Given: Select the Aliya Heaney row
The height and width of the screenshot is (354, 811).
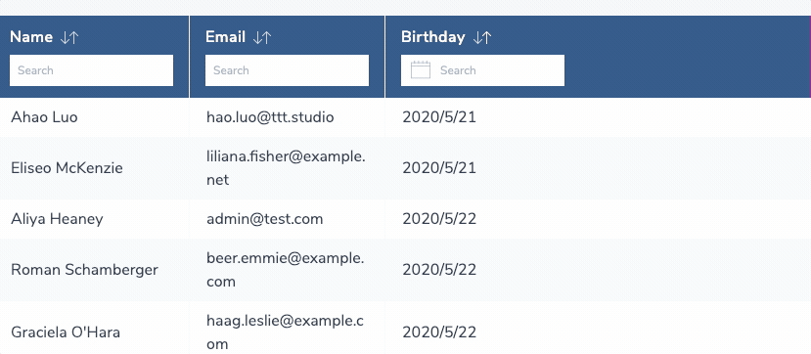Looking at the screenshot, I should pyautogui.click(x=405, y=219).
